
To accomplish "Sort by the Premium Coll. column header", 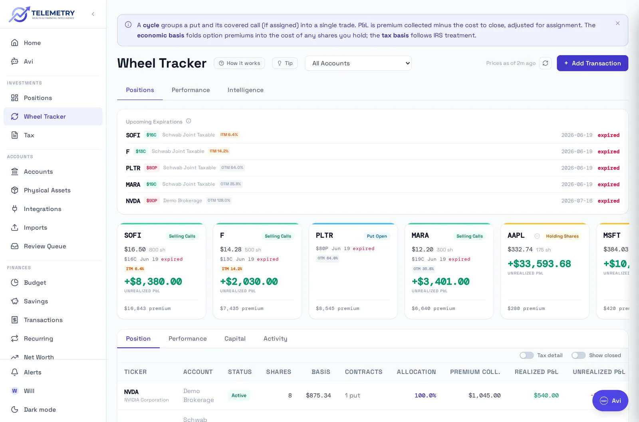I will (x=475, y=372).
